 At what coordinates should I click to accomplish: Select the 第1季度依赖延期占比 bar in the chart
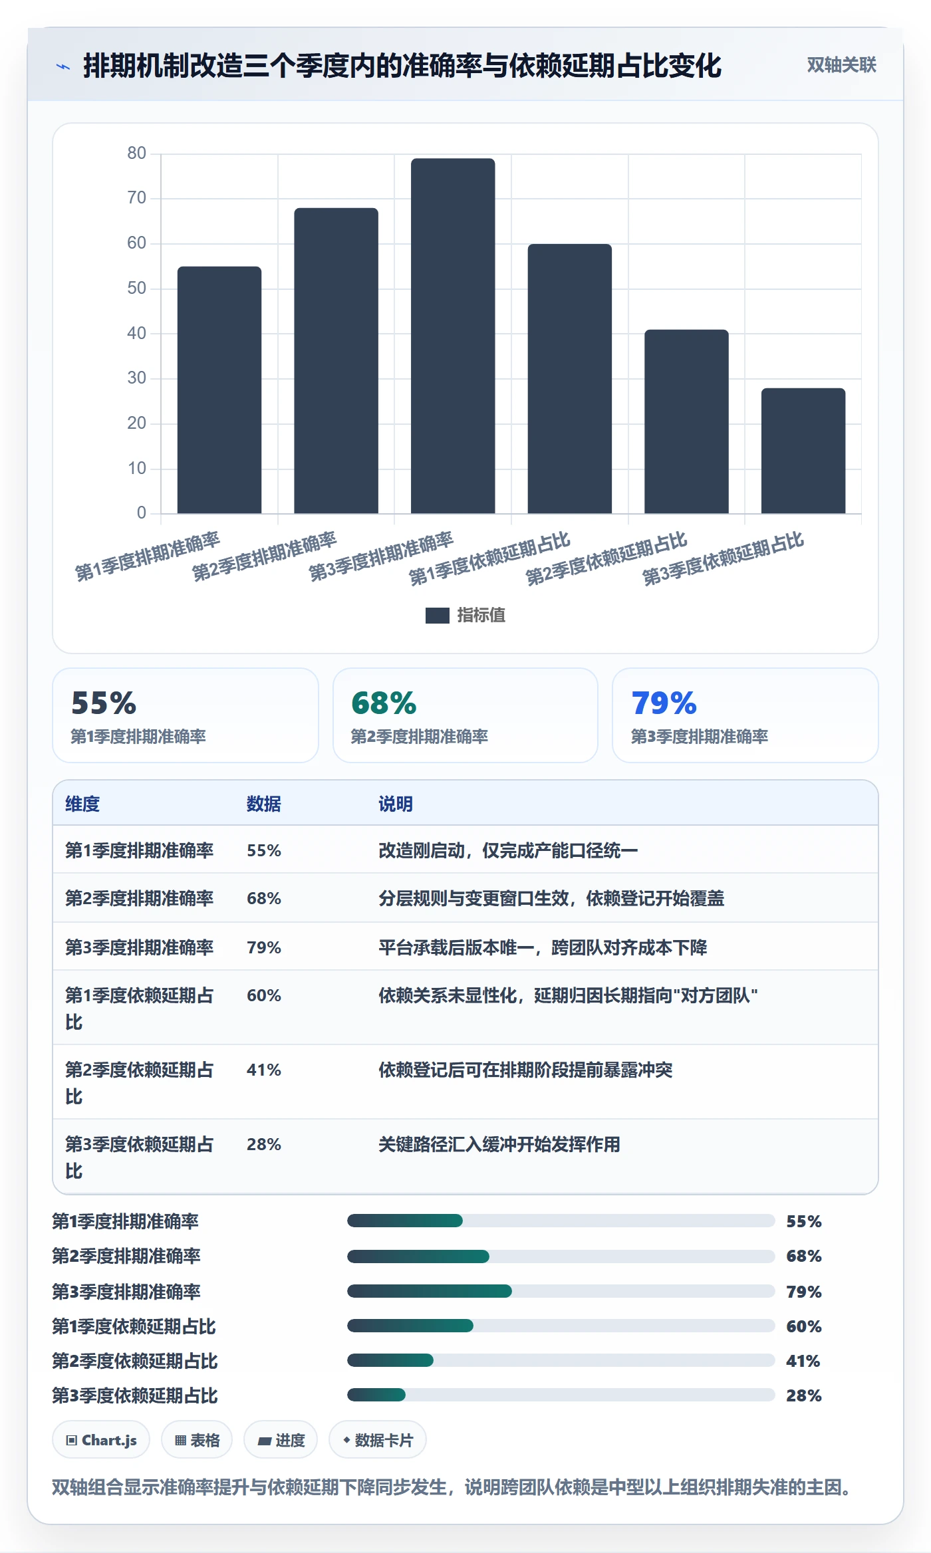(x=569, y=378)
